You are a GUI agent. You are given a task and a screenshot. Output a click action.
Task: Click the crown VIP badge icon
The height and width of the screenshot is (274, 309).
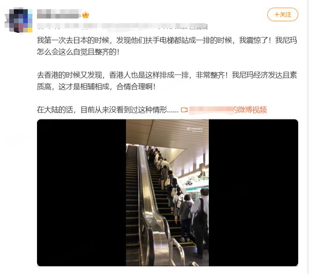86,15
